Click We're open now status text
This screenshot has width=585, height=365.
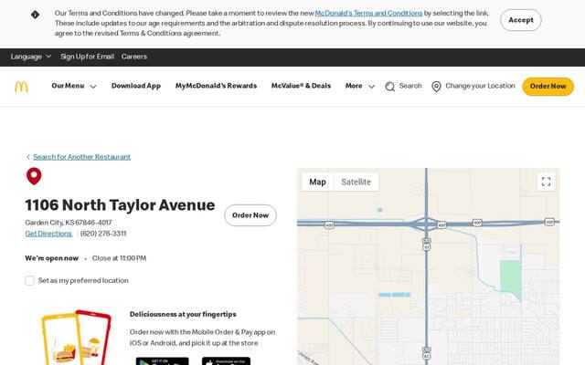click(x=52, y=258)
